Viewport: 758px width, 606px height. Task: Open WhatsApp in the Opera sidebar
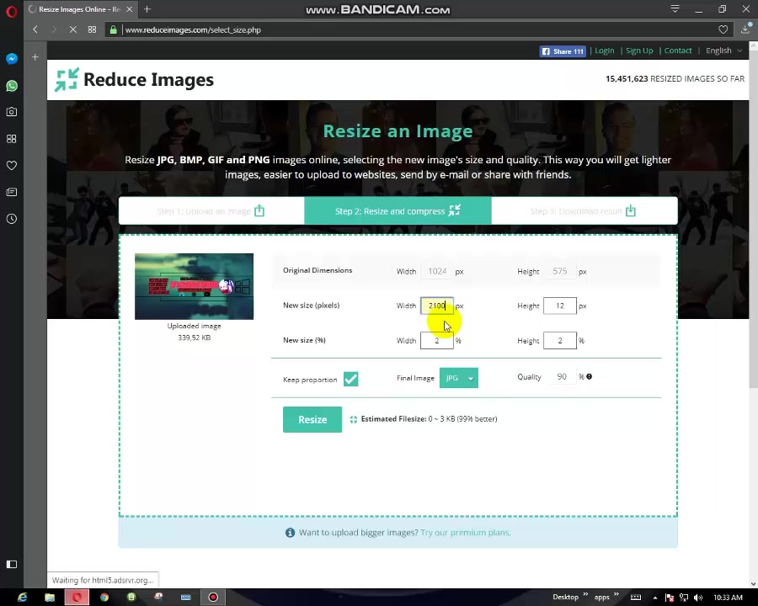tap(12, 86)
